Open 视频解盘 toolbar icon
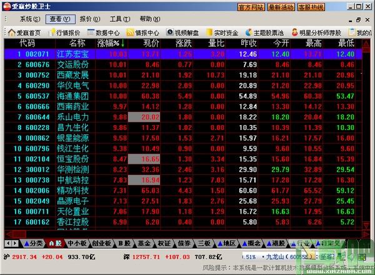Image resolution: width=375 pixels, height=275 pixels. click(x=182, y=32)
